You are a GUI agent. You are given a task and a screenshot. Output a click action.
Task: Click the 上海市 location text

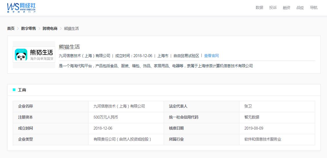pos(163,56)
